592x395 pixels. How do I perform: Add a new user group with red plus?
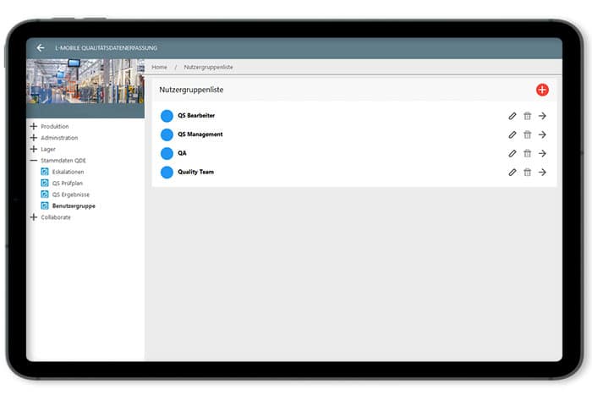542,90
